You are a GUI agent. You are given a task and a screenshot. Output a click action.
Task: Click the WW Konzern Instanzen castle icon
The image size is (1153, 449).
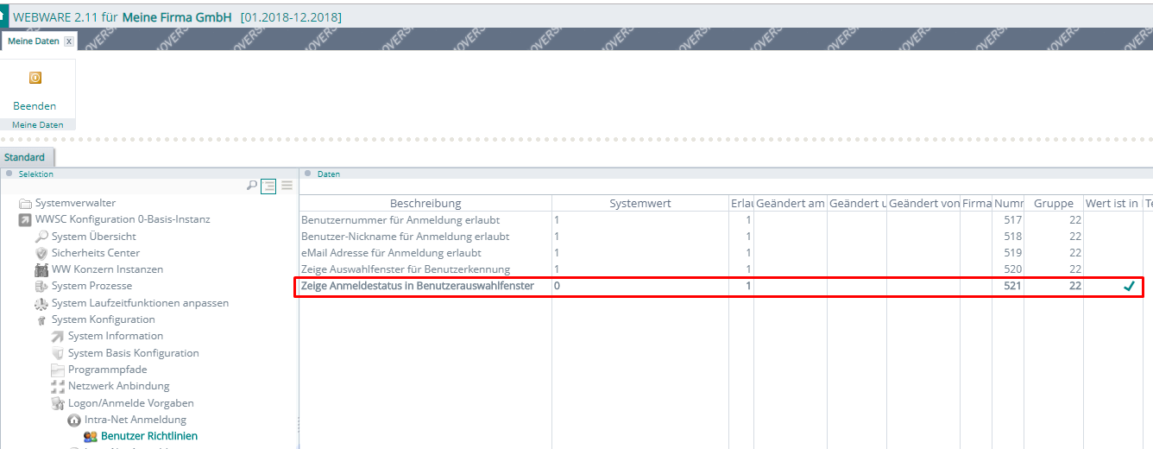(x=41, y=269)
